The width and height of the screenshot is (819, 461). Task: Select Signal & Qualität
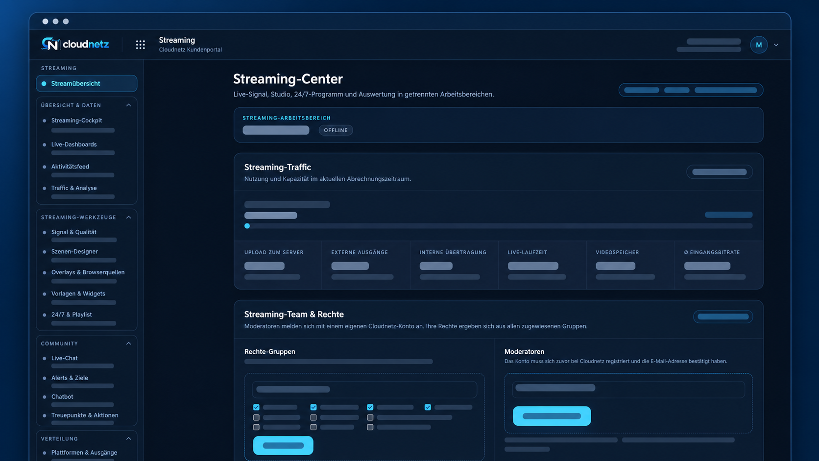pos(74,232)
